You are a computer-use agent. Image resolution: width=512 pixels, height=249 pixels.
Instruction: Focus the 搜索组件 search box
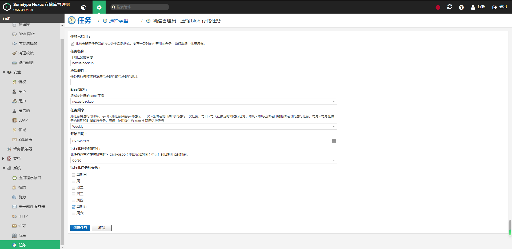(x=140, y=7)
